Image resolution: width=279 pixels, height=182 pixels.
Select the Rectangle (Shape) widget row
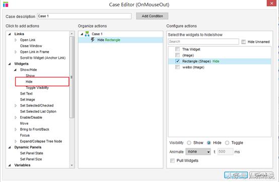[220, 61]
